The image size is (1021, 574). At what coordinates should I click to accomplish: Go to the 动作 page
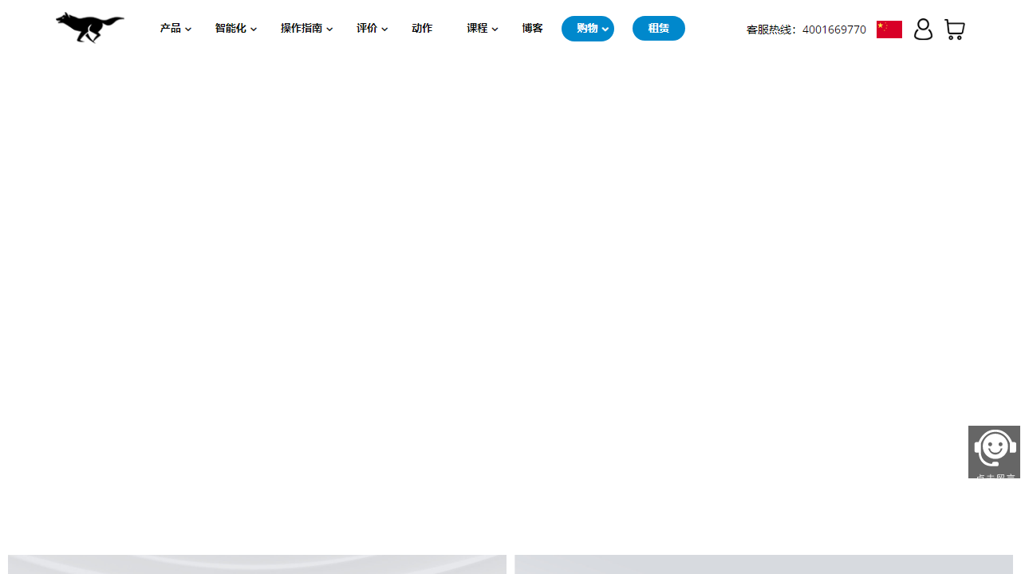click(x=422, y=29)
